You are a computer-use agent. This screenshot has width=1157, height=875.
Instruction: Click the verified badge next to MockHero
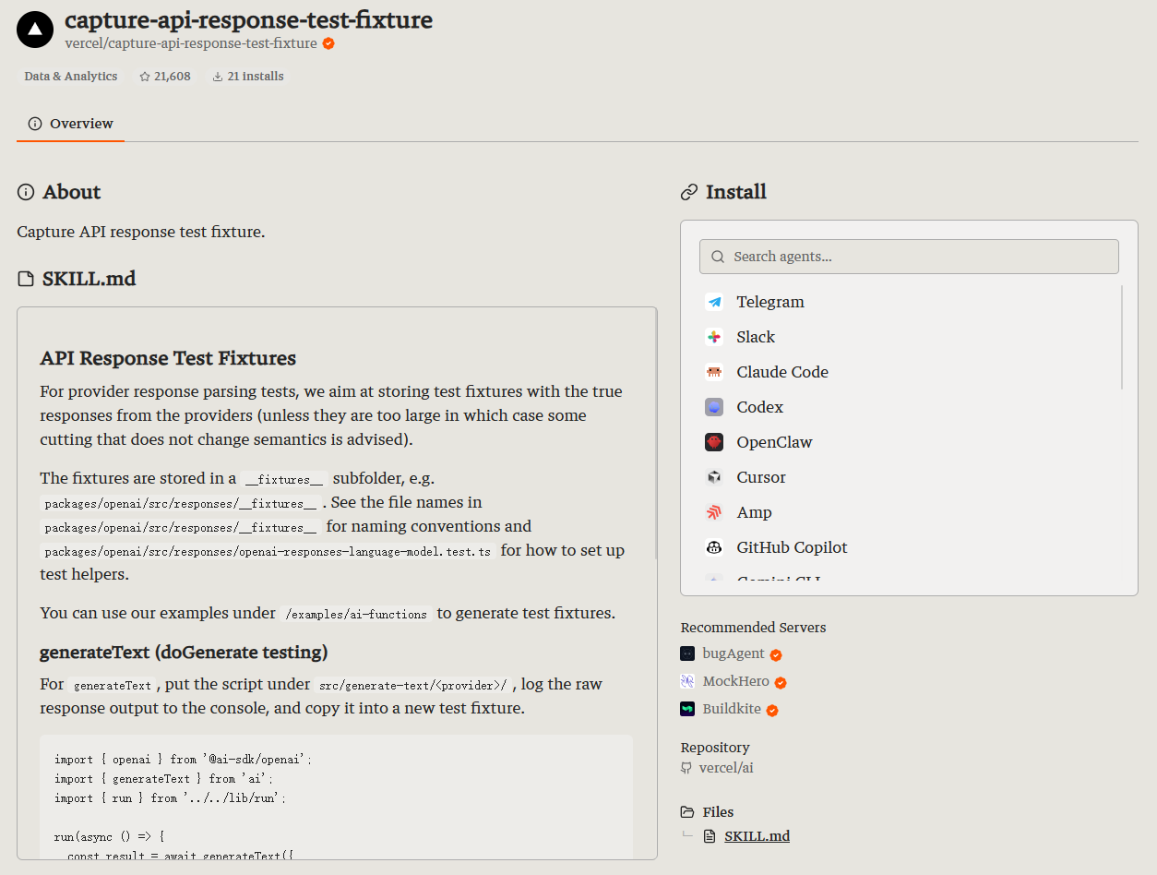[781, 683]
